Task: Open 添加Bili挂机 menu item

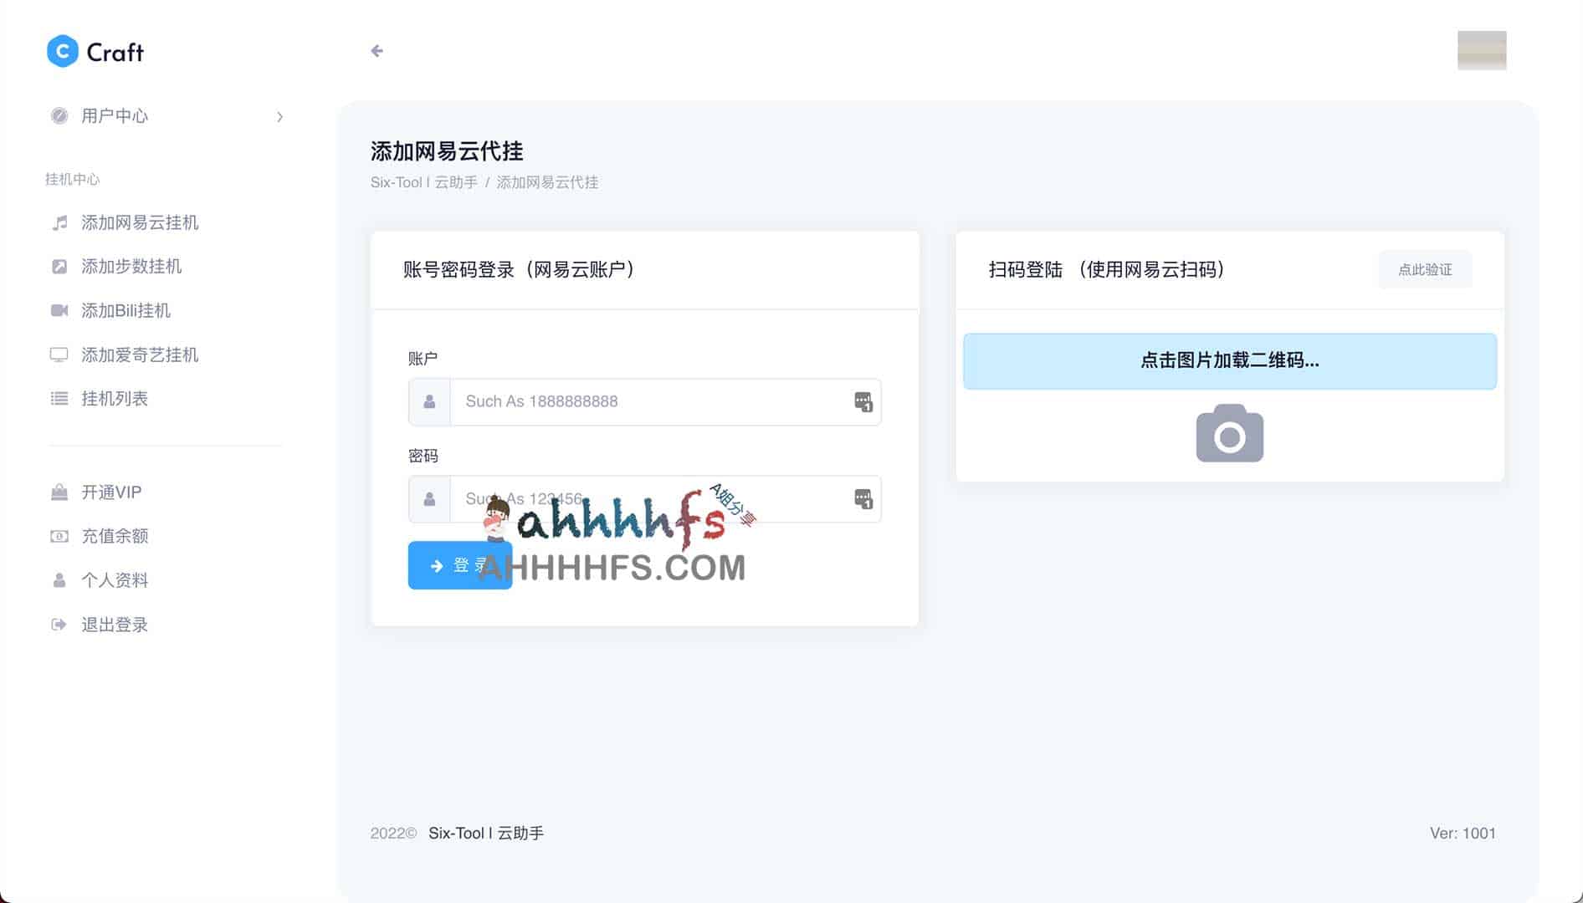Action: pyautogui.click(x=126, y=311)
